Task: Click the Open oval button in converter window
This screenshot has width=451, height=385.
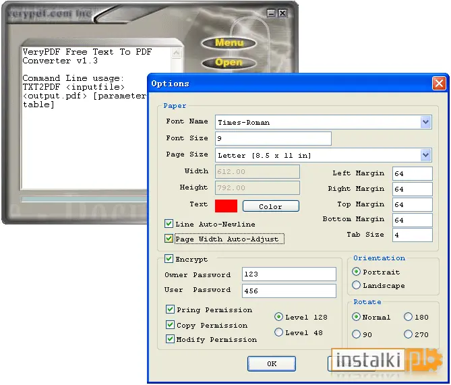Action: coord(229,63)
